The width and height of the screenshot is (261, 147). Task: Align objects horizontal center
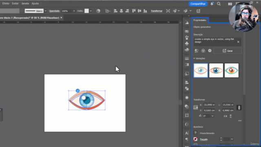coord(122,11)
